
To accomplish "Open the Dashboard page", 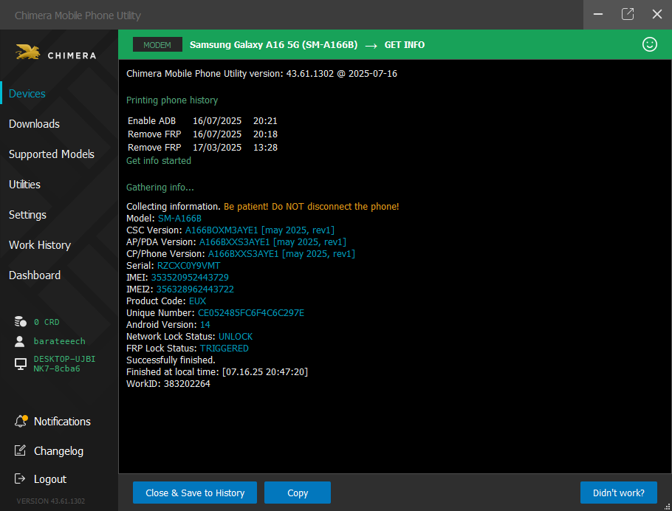I will coord(35,275).
